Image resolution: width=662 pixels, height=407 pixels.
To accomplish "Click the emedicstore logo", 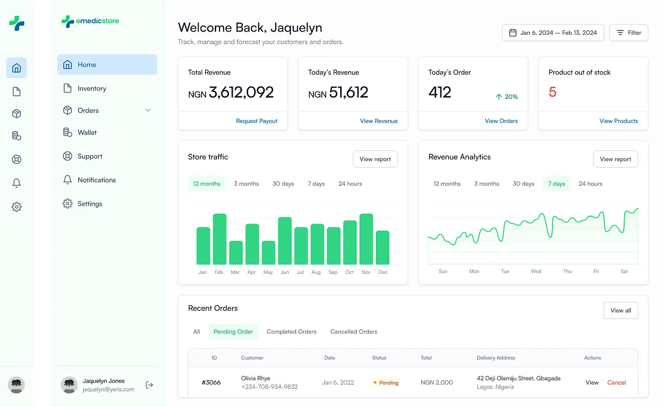I will (x=90, y=21).
